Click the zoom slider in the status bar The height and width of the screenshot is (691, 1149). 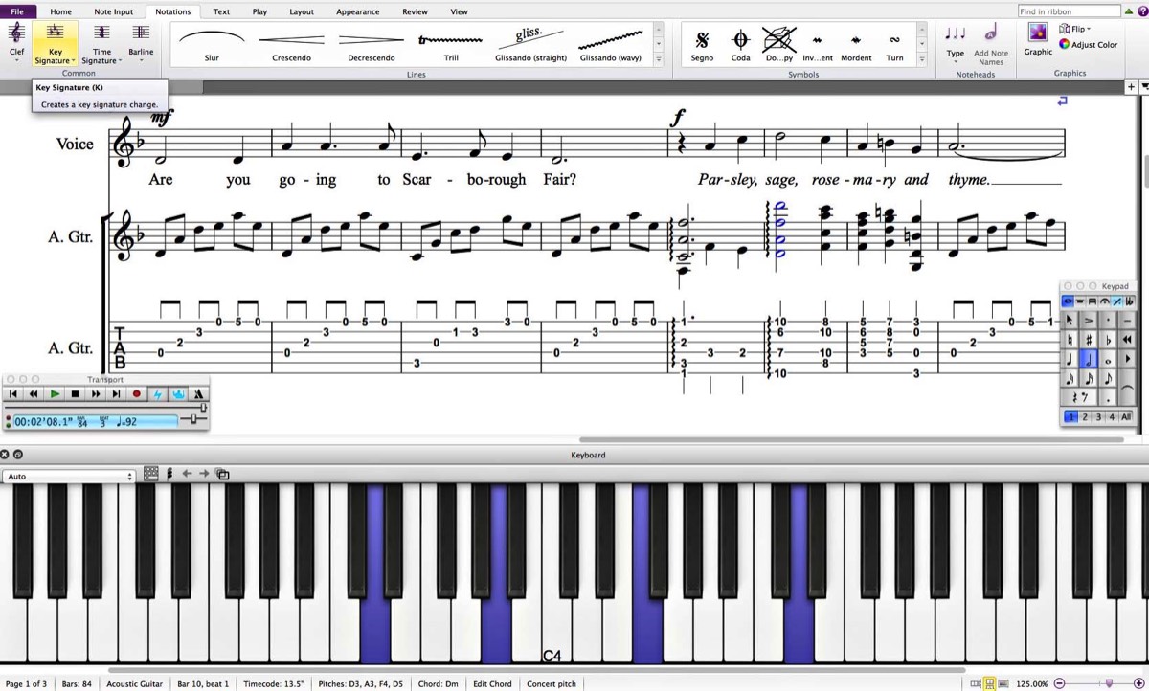tap(1109, 683)
